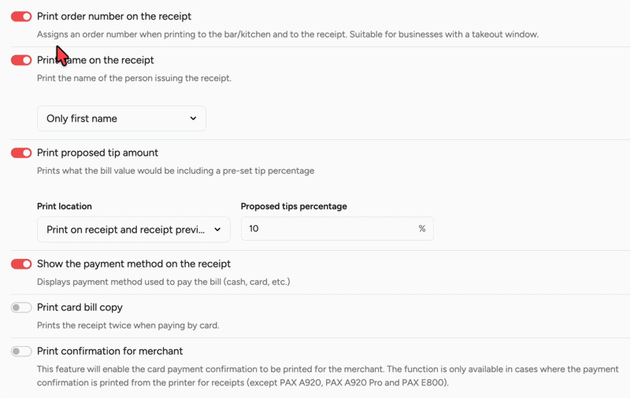Click the Print order number label text
630x398 pixels.
114,17
